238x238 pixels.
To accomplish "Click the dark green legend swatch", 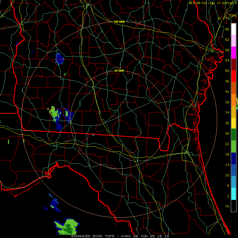I will [x=234, y=135].
